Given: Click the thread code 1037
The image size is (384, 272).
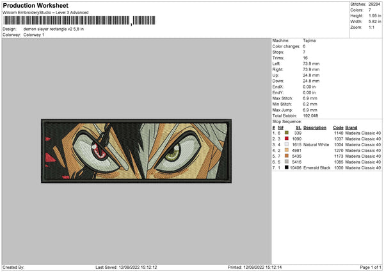Looking at the screenshot, I should coord(339,139).
